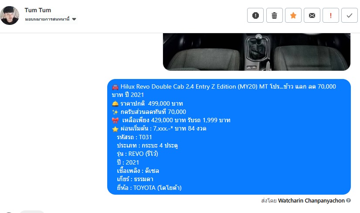Select the 70,000 instant discount line
The width and height of the screenshot is (360, 213).
(x=153, y=112)
